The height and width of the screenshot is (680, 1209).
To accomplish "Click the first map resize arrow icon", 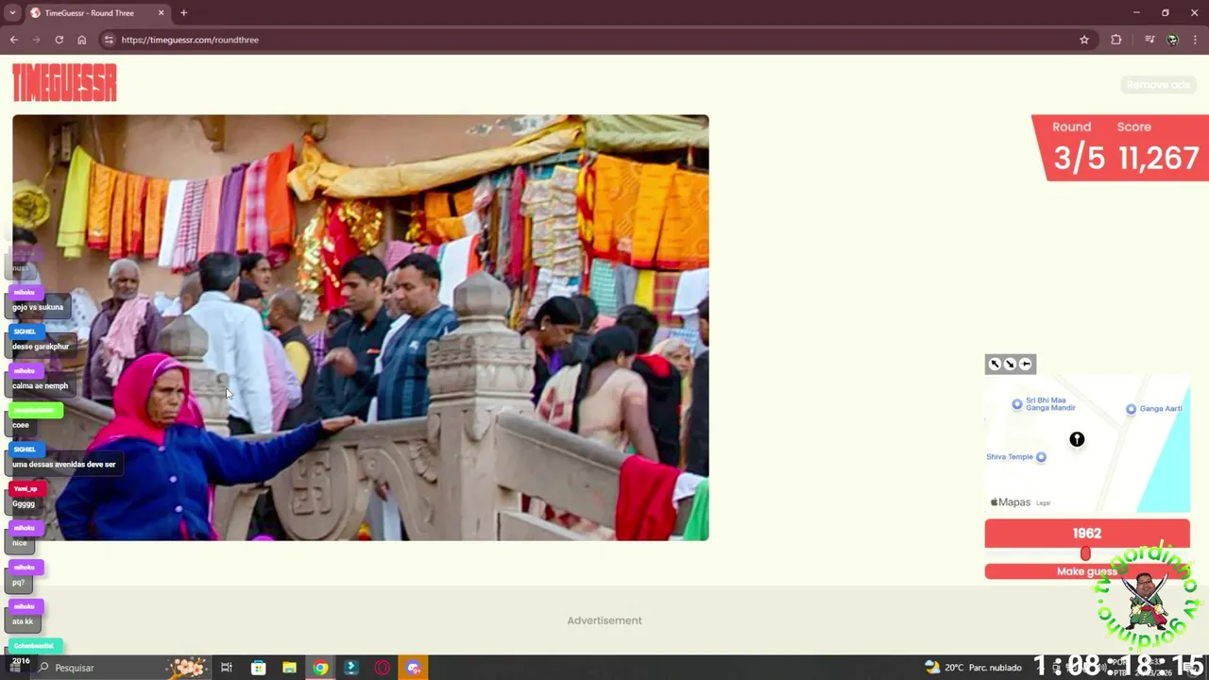I will (x=995, y=364).
